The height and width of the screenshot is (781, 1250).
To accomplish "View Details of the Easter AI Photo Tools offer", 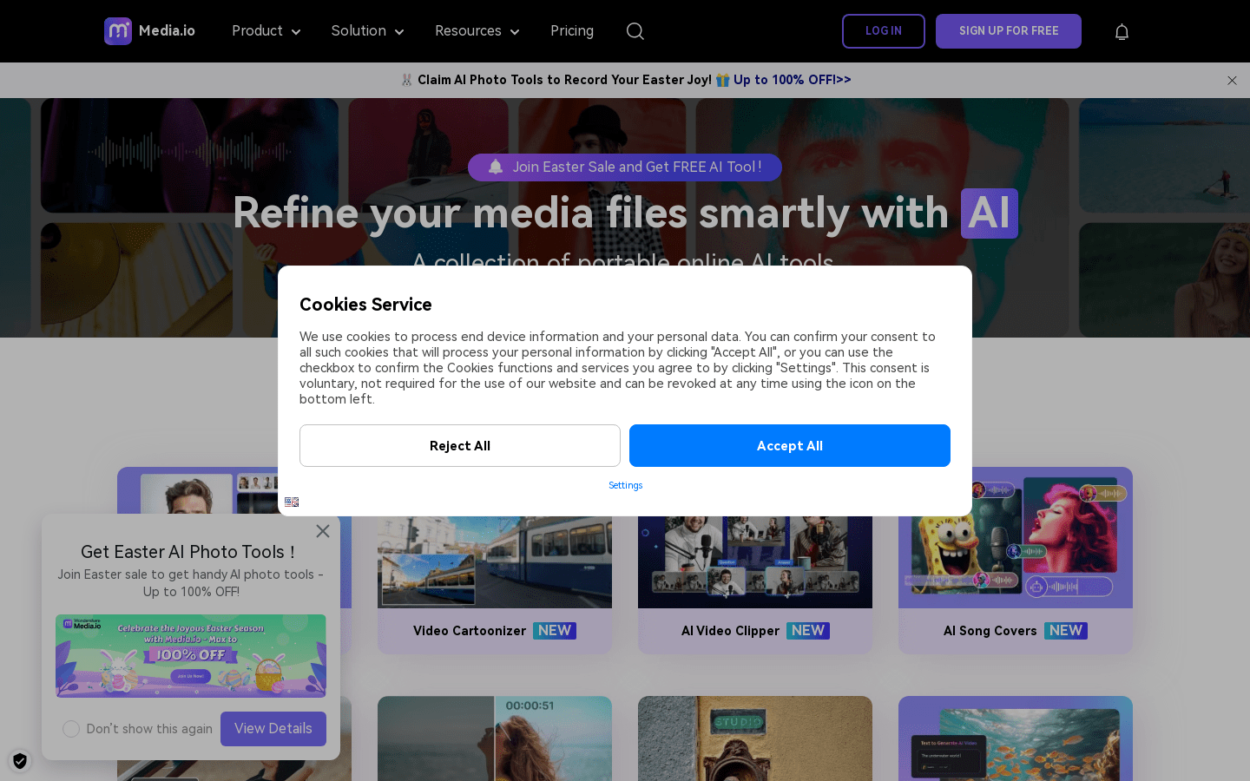I will pyautogui.click(x=273, y=729).
